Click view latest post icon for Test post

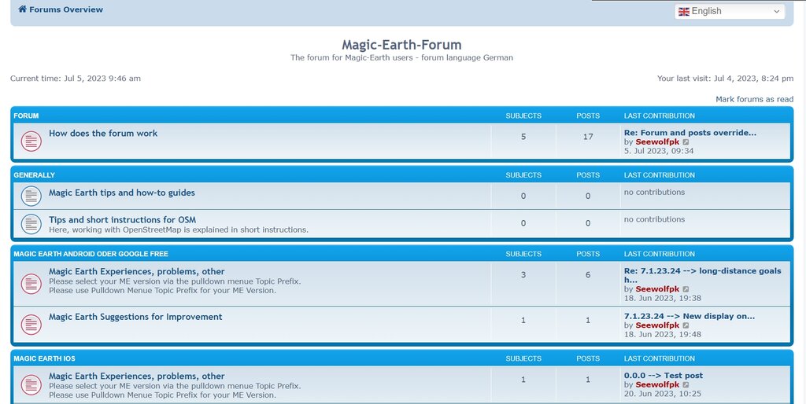(686, 385)
